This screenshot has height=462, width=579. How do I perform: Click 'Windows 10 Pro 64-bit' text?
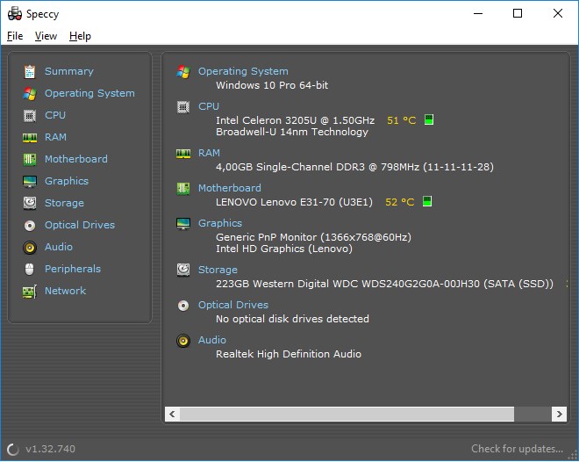[272, 85]
